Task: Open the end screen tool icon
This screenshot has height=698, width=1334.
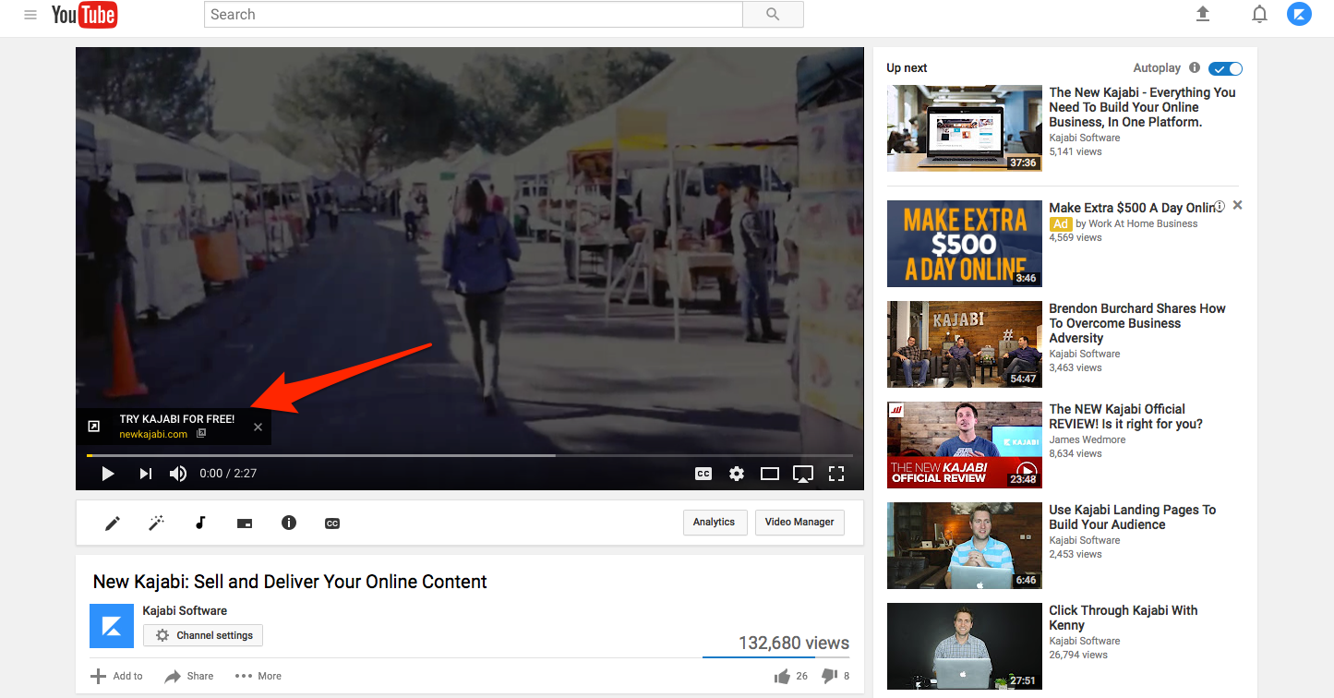Action: pos(245,523)
